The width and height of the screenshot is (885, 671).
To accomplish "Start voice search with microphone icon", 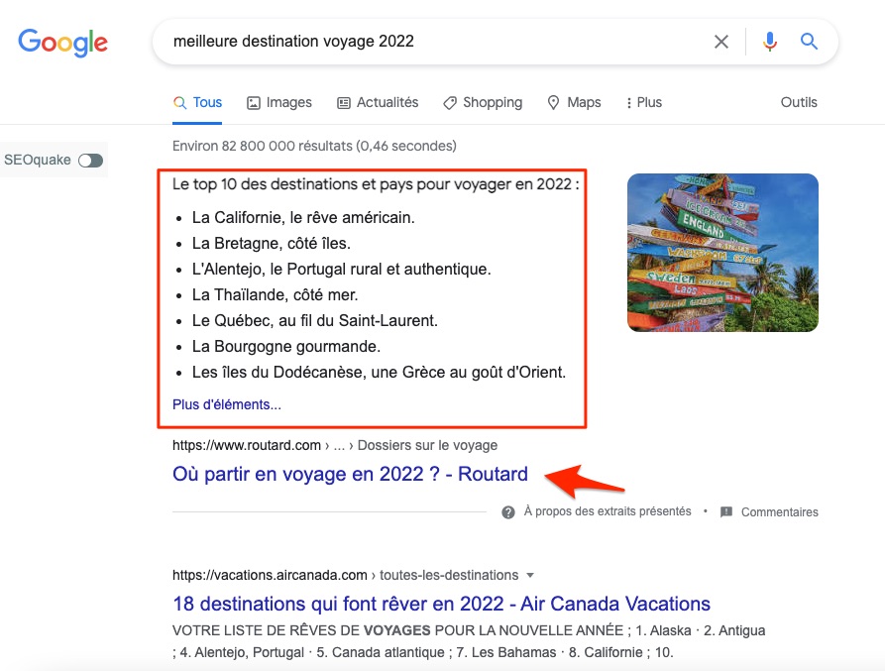I will pyautogui.click(x=770, y=42).
